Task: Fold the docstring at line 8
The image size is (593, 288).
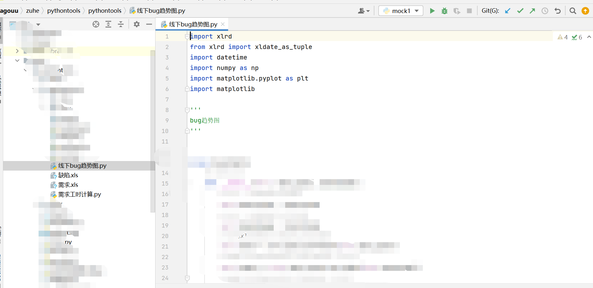Action: pos(187,110)
